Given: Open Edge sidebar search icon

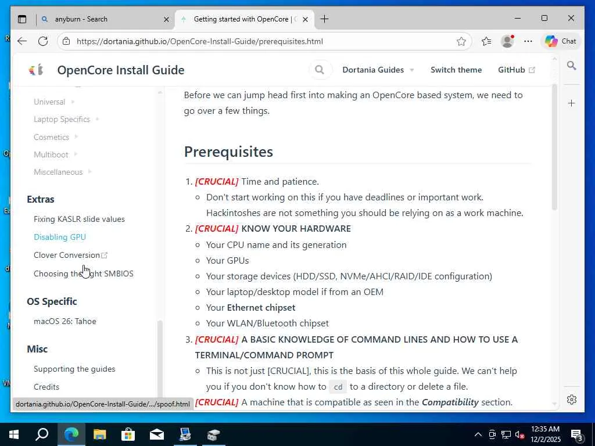Looking at the screenshot, I should 572,66.
